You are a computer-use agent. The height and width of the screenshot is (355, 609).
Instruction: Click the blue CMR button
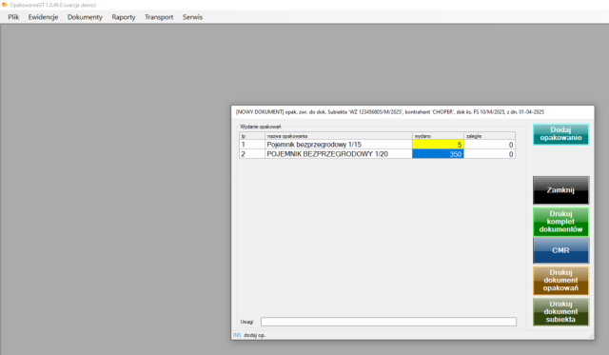[x=560, y=250]
